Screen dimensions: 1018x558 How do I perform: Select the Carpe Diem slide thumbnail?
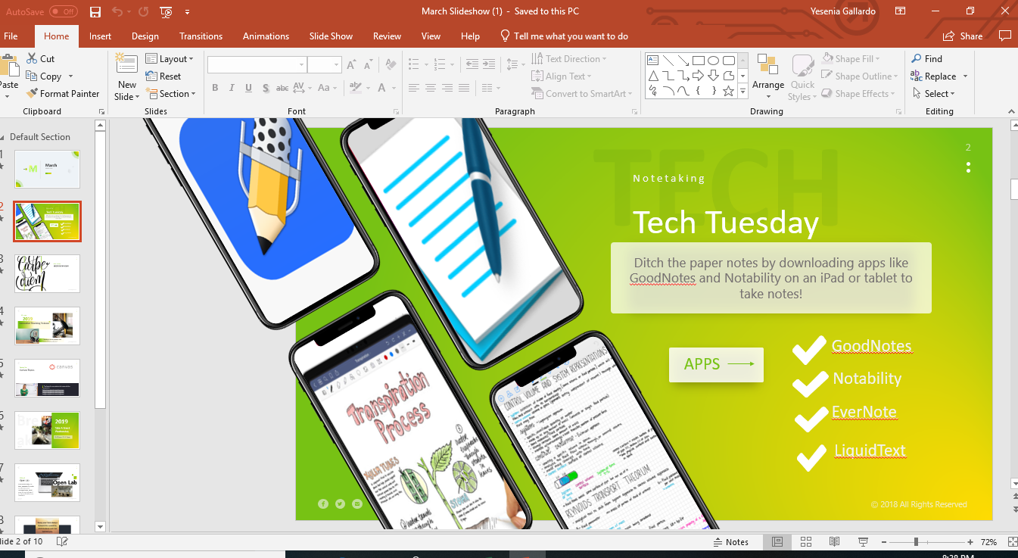coord(47,273)
